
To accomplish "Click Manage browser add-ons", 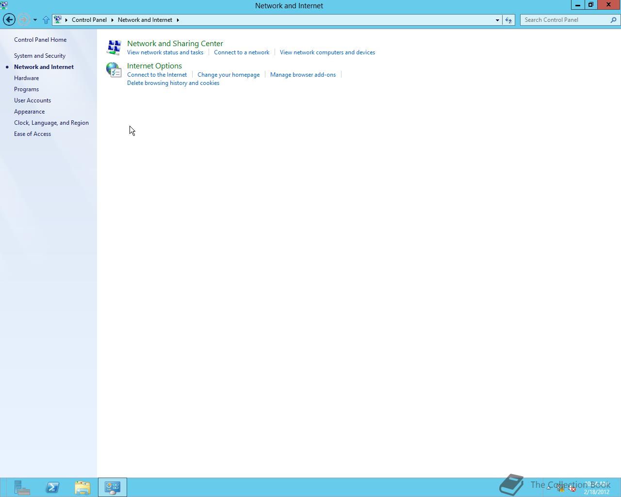I will coord(303,75).
